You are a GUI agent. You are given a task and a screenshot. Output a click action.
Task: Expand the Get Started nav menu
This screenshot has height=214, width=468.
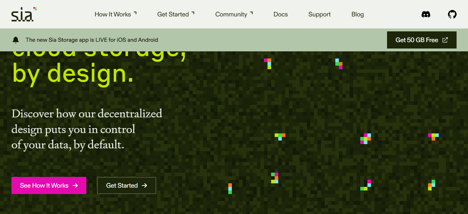(x=176, y=14)
